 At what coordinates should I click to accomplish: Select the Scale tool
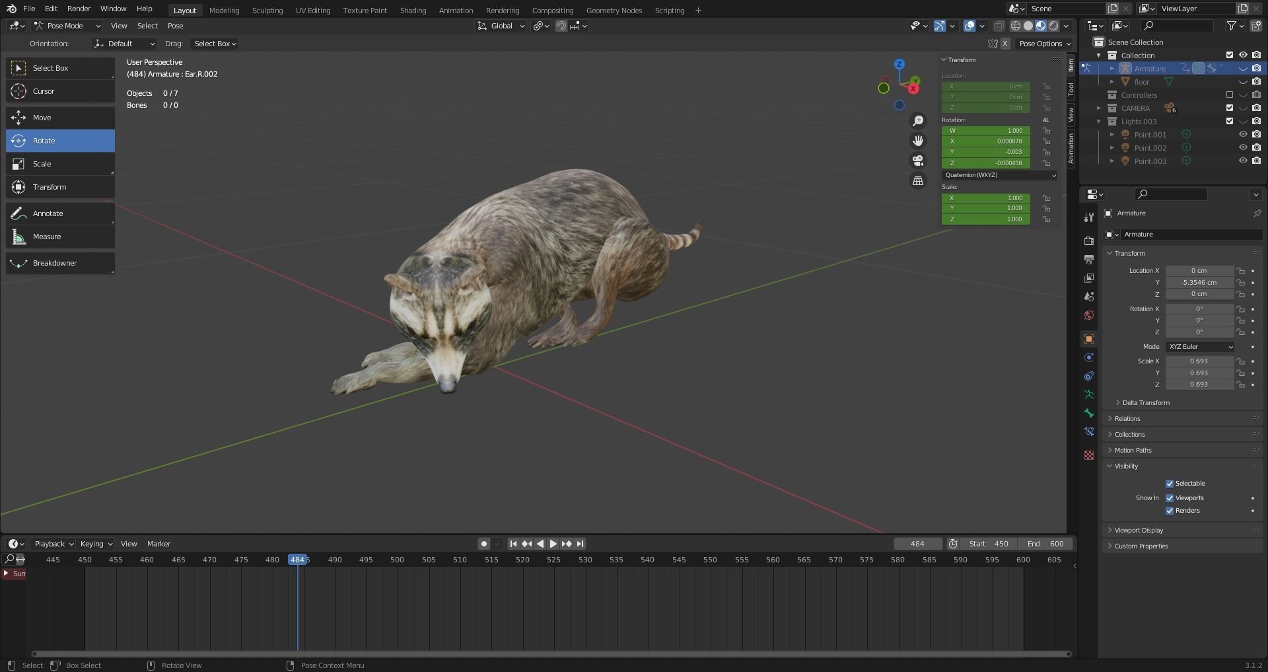(60, 164)
